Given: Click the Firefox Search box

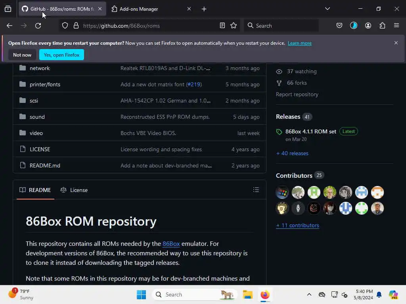Looking at the screenshot, I should 281,26.
